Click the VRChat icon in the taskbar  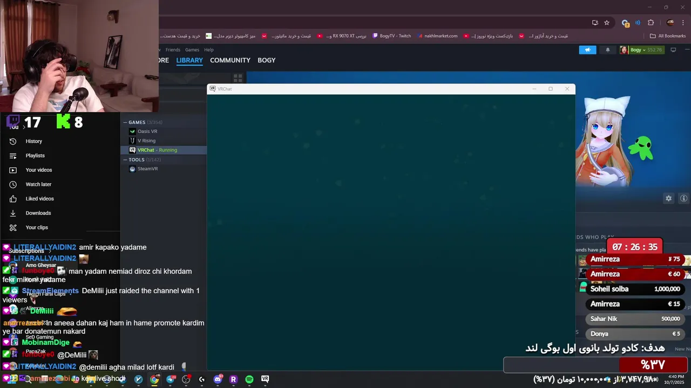pos(265,379)
